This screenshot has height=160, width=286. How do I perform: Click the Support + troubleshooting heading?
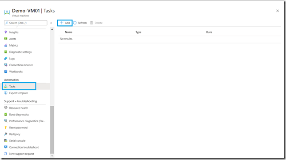[20, 101]
